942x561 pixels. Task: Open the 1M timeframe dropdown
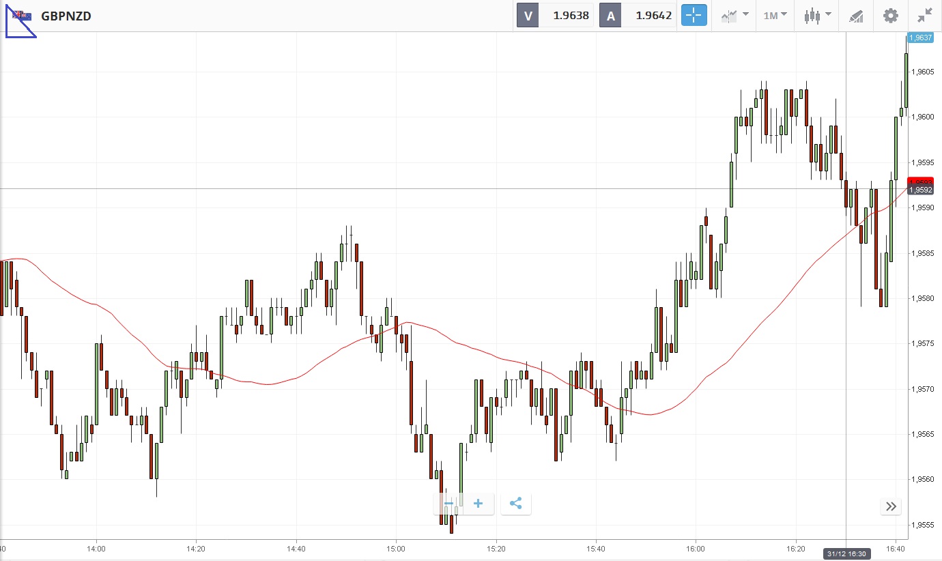775,15
